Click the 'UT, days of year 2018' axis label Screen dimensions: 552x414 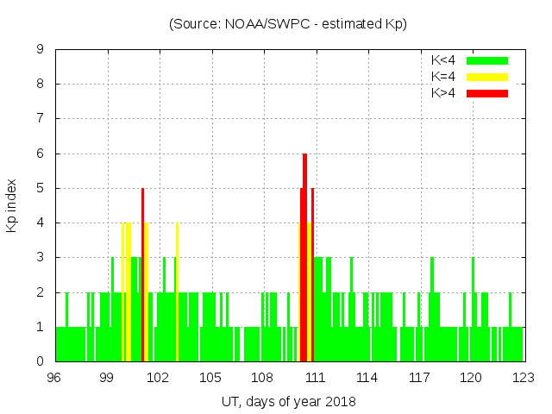(287, 402)
